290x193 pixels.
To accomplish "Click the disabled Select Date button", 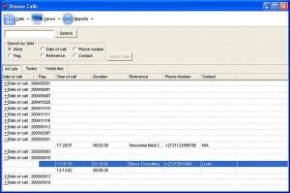I will [120, 57].
